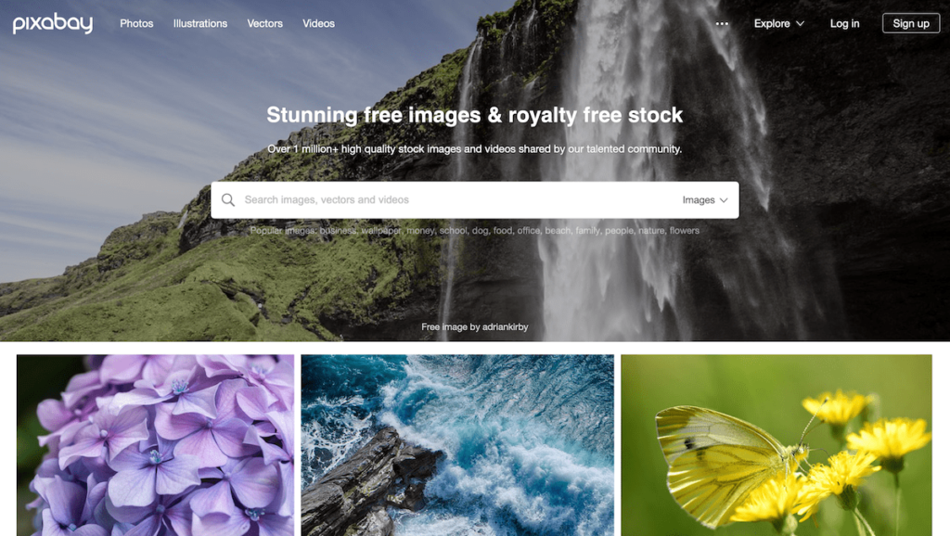Open the purple hydrangea flower thumbnail
Screen dimensions: 950x536
(x=155, y=445)
